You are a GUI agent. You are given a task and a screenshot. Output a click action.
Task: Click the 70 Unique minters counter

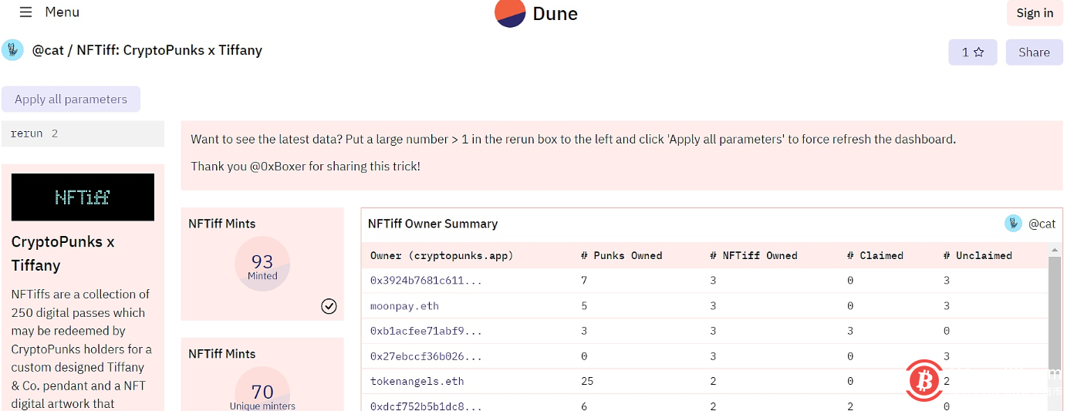coord(262,393)
